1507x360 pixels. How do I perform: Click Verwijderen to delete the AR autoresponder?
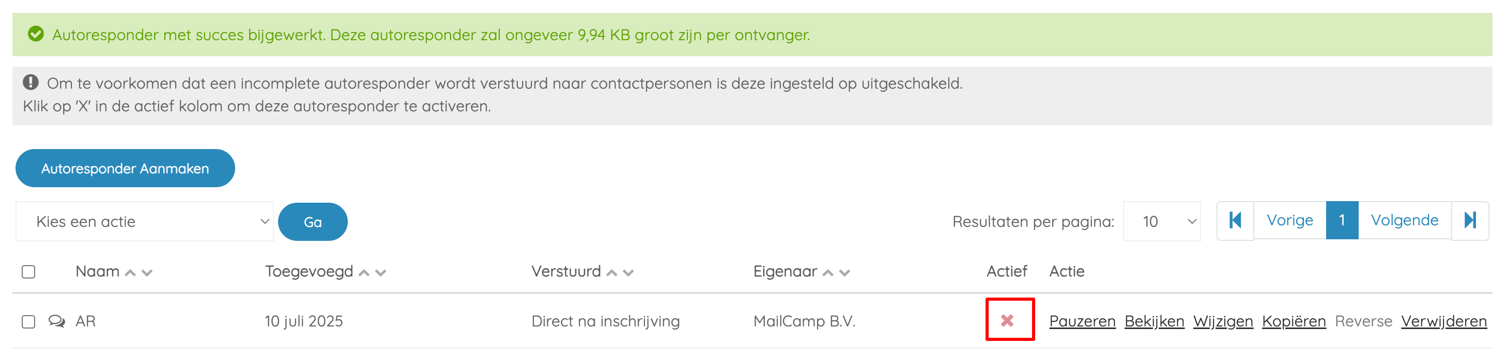point(1444,321)
